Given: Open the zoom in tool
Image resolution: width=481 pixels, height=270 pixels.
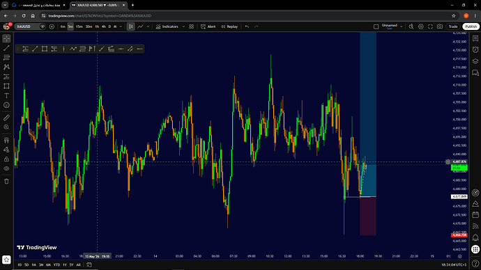Looking at the screenshot, I should pyautogui.click(x=6, y=127).
